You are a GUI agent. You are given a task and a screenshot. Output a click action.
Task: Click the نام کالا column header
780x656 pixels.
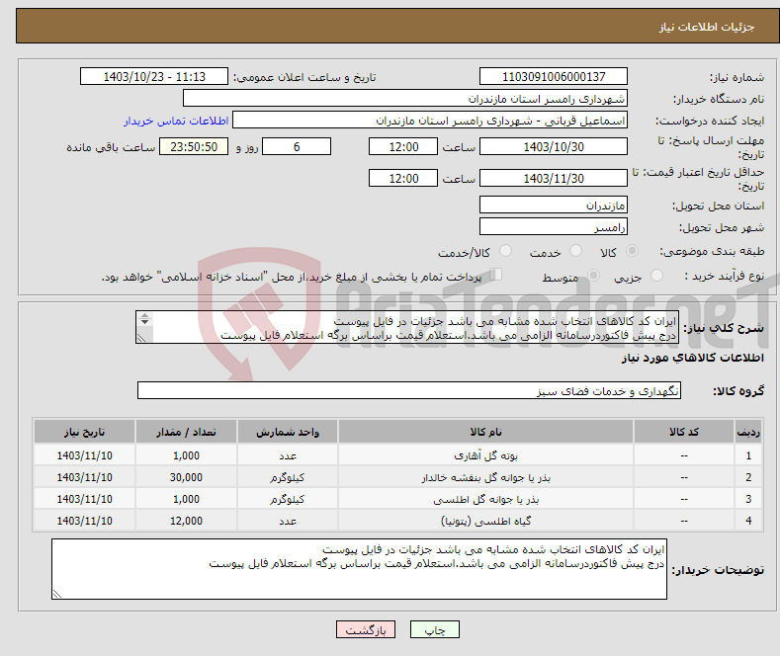coord(485,432)
